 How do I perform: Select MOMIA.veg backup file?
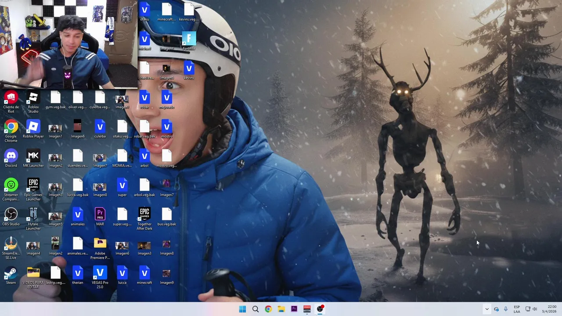tap(122, 158)
